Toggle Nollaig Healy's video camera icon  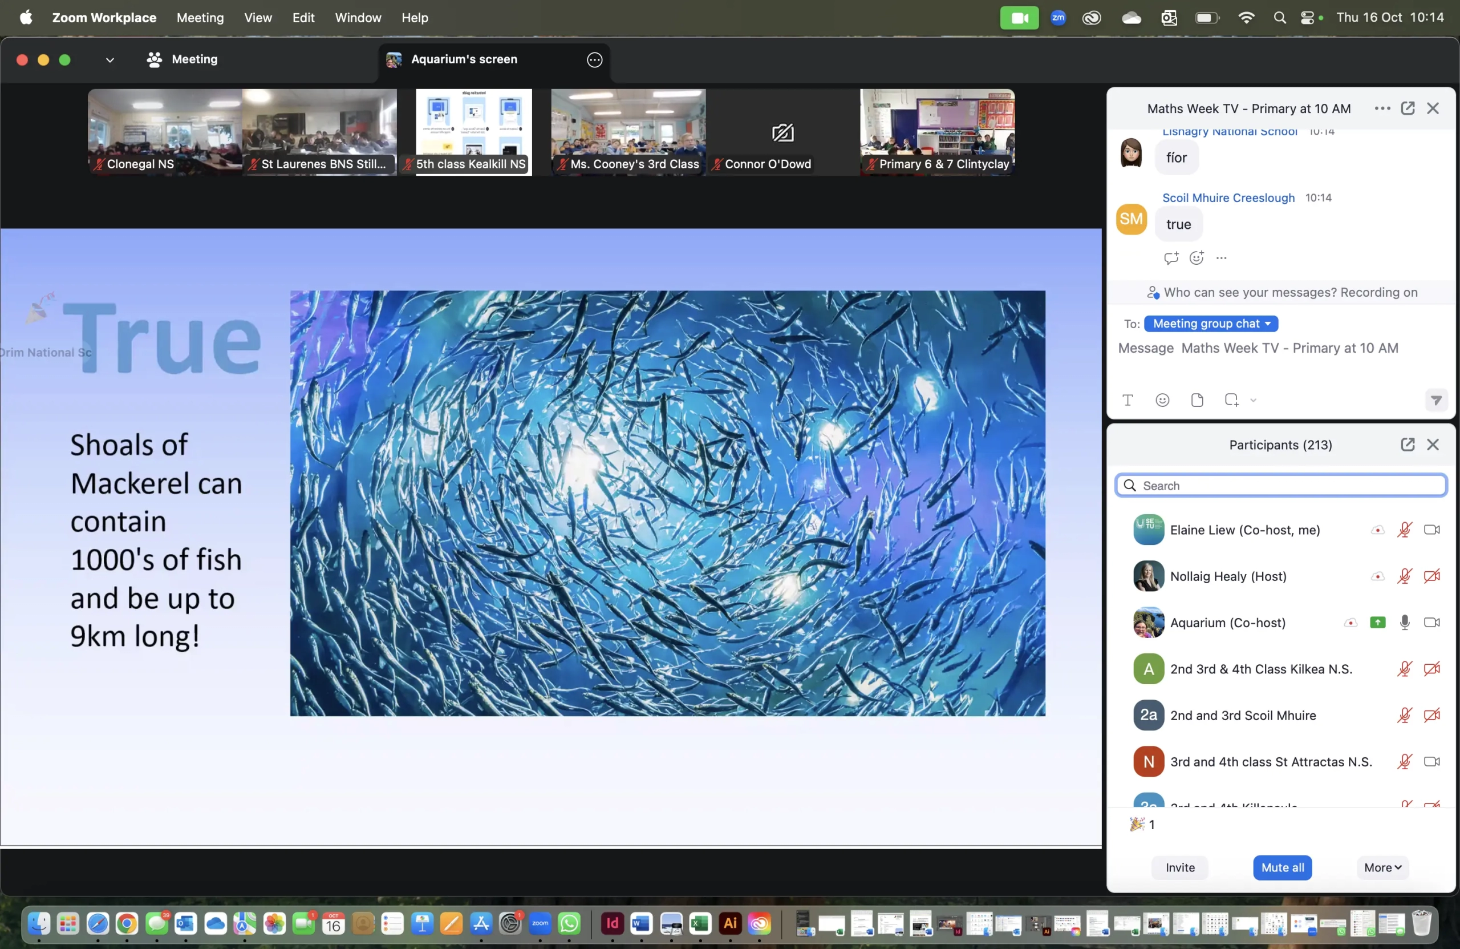(1431, 576)
